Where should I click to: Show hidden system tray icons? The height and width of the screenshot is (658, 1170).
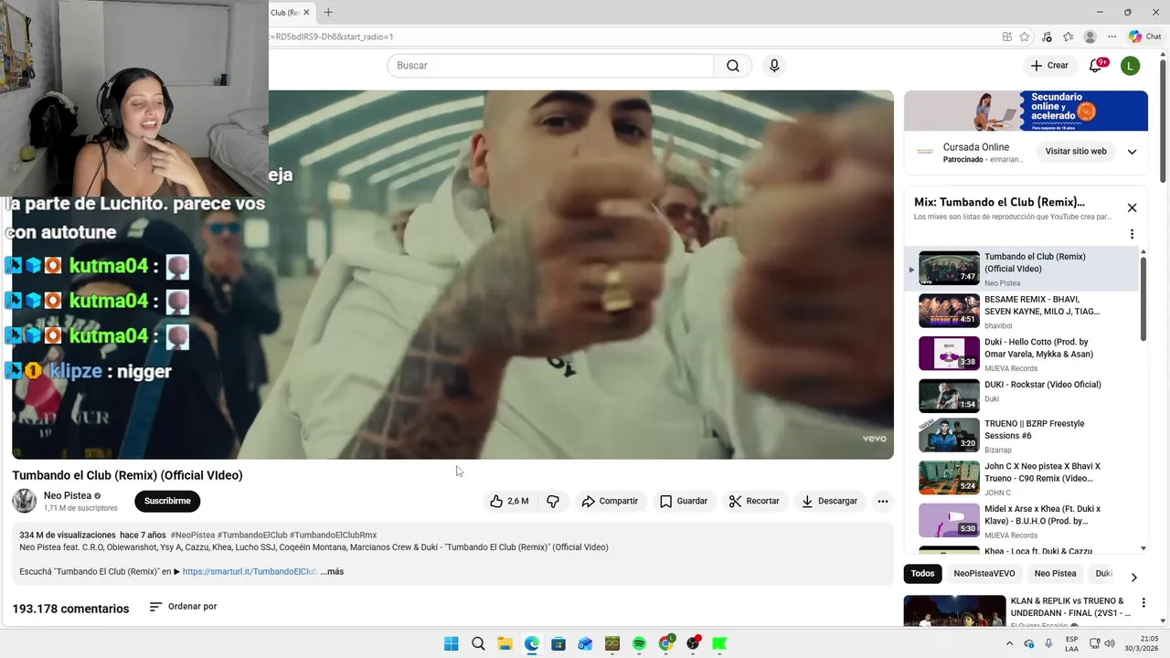coord(1010,643)
